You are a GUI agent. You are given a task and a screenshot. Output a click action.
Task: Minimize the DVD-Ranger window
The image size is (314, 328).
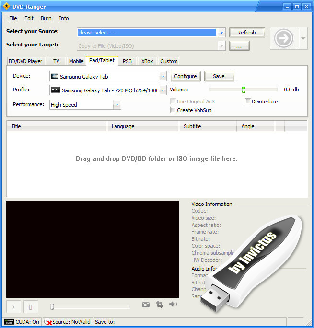coord(287,7)
